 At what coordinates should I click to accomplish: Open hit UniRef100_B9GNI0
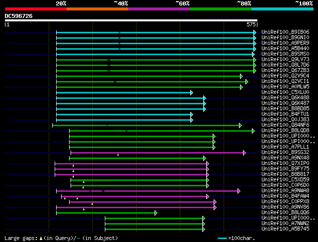pos(285,38)
